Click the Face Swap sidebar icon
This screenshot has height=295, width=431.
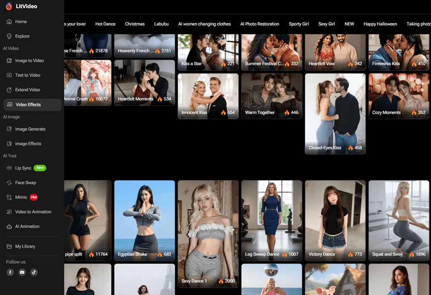(x=9, y=183)
